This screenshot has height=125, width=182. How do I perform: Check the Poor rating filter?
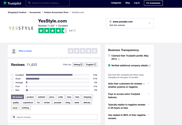tap(12, 86)
